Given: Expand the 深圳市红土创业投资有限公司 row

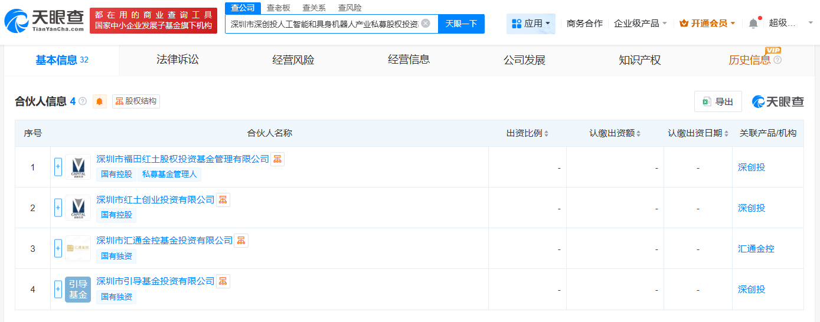Looking at the screenshot, I should pos(58,208).
